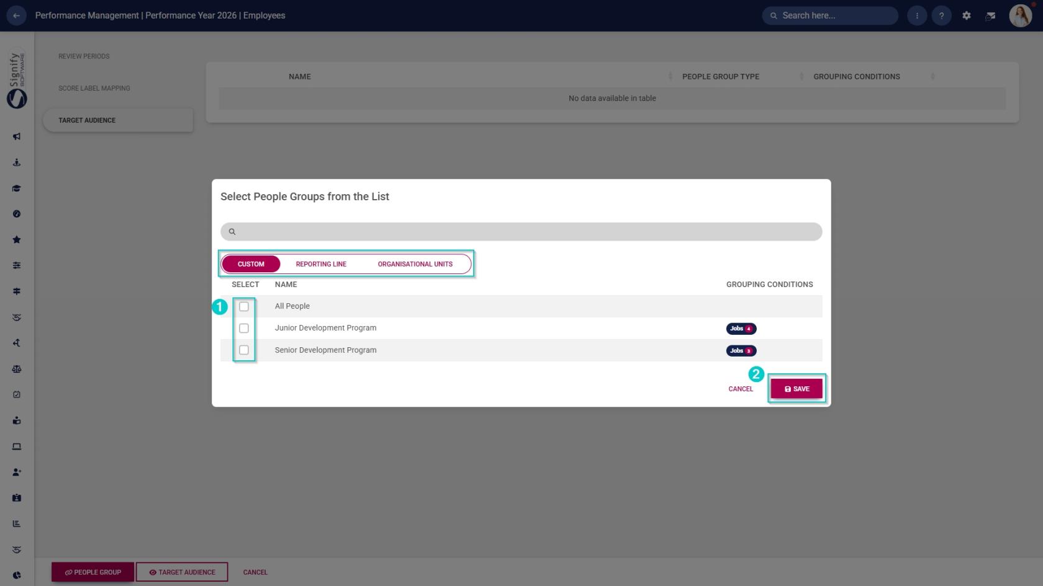Open the add-user sidebar icon

pos(17,472)
